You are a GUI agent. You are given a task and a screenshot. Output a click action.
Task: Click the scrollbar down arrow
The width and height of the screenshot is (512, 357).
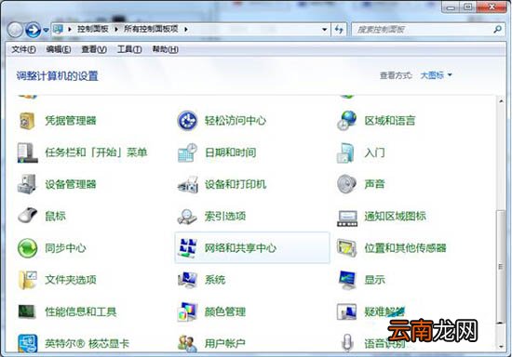pyautogui.click(x=501, y=347)
